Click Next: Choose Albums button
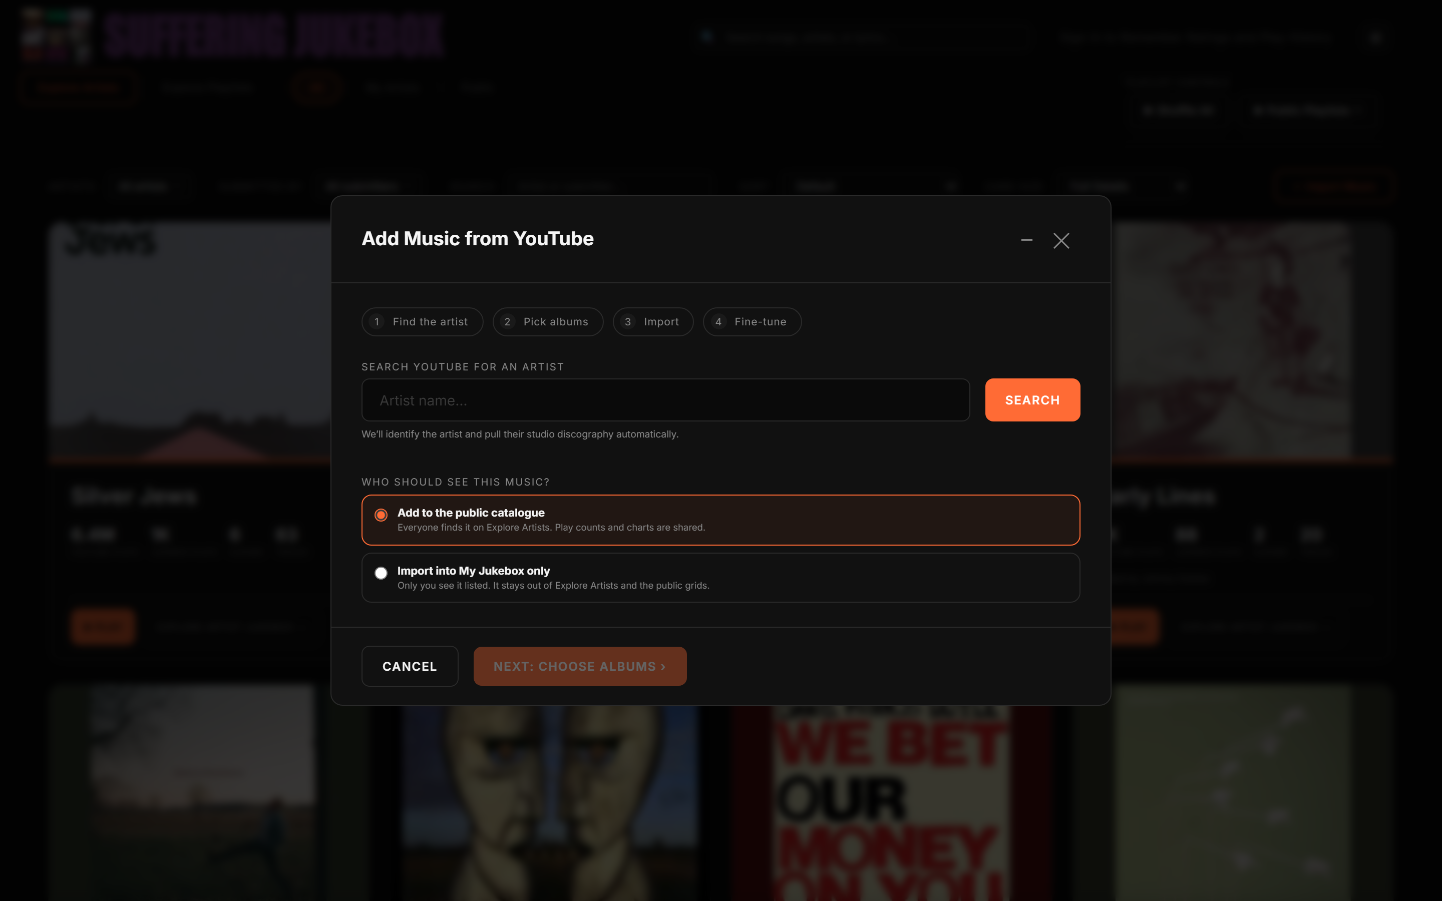Viewport: 1442px width, 901px height. [x=580, y=666]
